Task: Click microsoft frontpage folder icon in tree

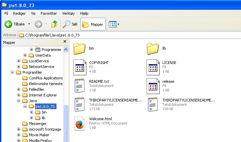Action: tap(25, 129)
